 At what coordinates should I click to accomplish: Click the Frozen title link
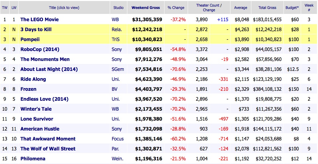[x=29, y=89]
